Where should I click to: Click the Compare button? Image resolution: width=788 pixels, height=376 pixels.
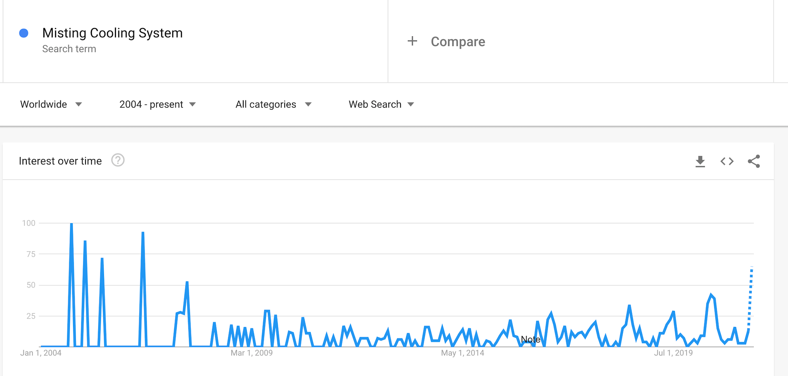click(458, 41)
